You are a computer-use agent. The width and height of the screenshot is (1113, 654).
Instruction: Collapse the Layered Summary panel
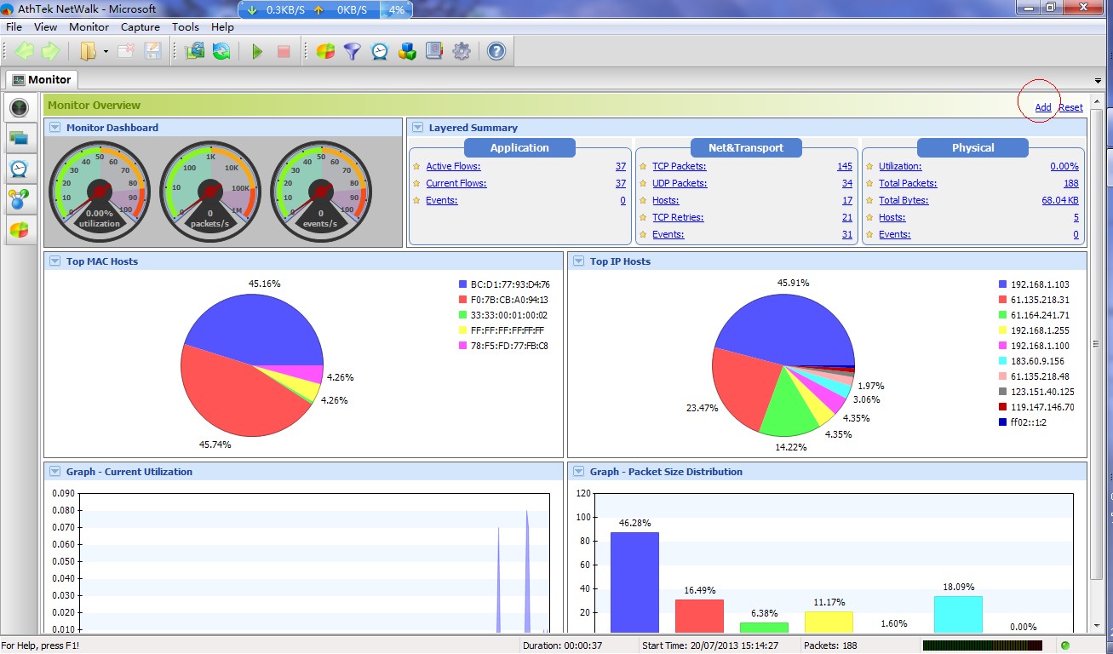click(x=417, y=128)
